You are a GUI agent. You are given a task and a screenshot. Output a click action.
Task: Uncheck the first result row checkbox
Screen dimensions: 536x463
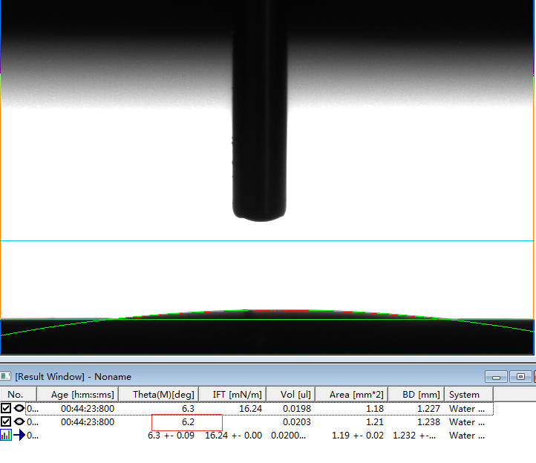(x=6, y=408)
